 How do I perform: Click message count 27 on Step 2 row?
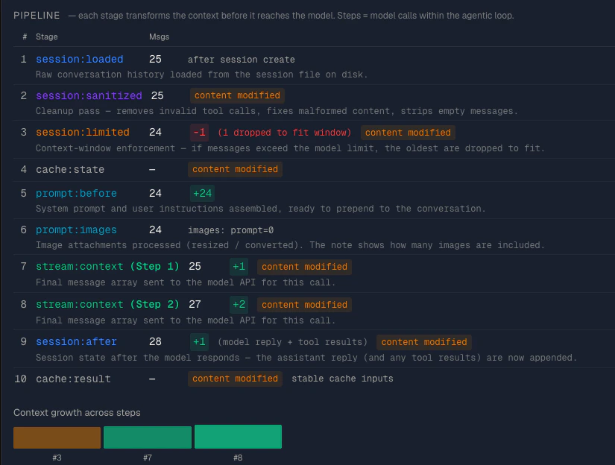click(x=195, y=305)
